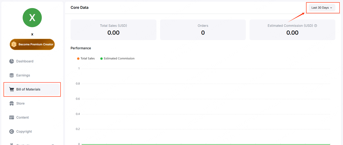Click the 0.4 y-axis label

pos(78,114)
